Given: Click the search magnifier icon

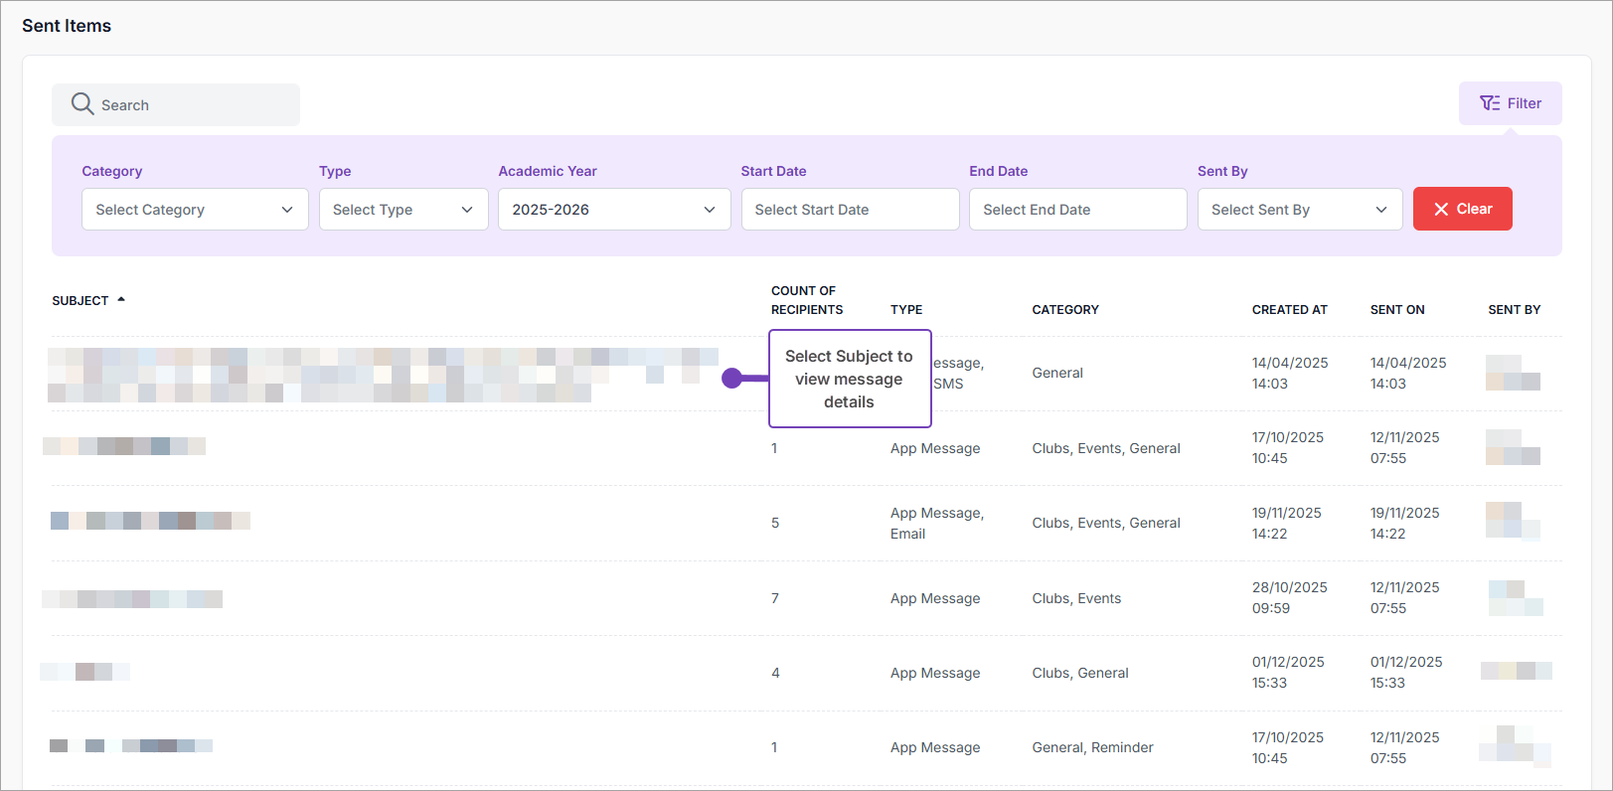Looking at the screenshot, I should [x=82, y=104].
